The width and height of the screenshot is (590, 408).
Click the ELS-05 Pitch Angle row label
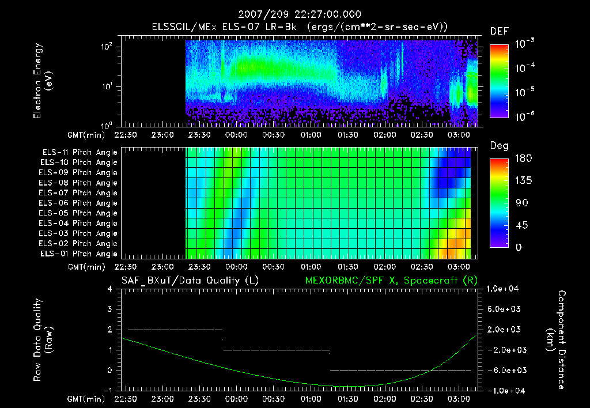pyautogui.click(x=78, y=213)
